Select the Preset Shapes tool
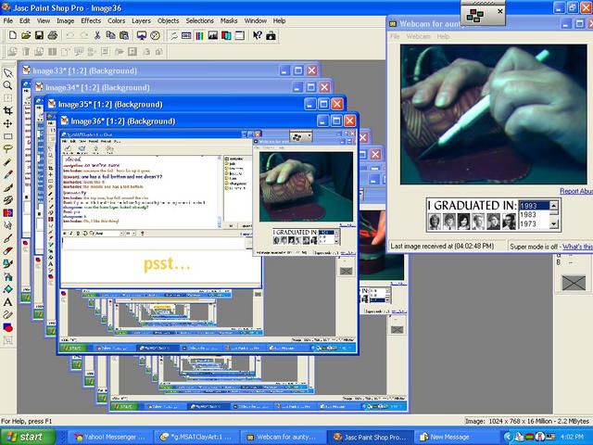The width and height of the screenshot is (593, 445). 8,327
